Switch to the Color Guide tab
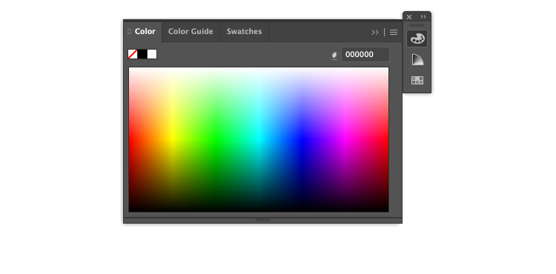556x274 pixels. pos(191,32)
